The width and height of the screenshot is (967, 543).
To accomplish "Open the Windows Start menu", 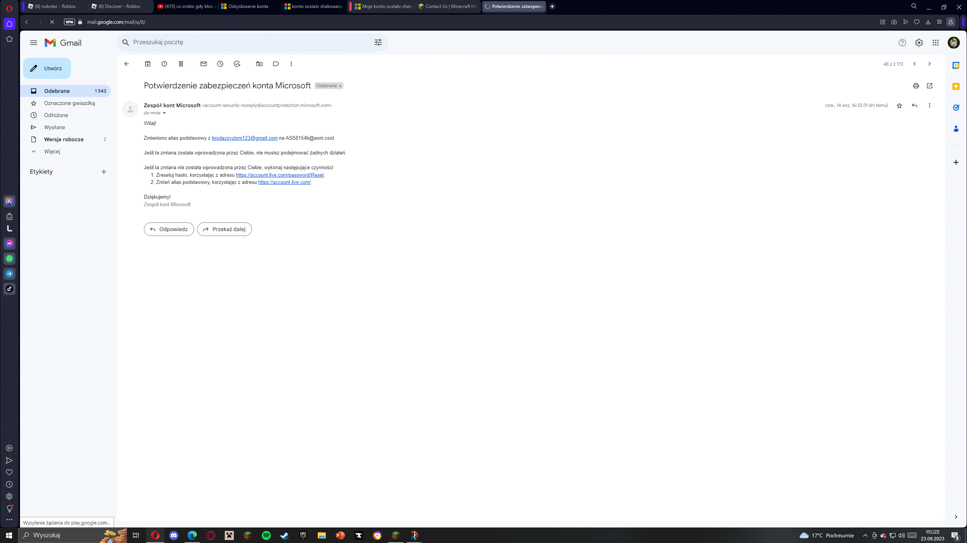I will [9, 535].
